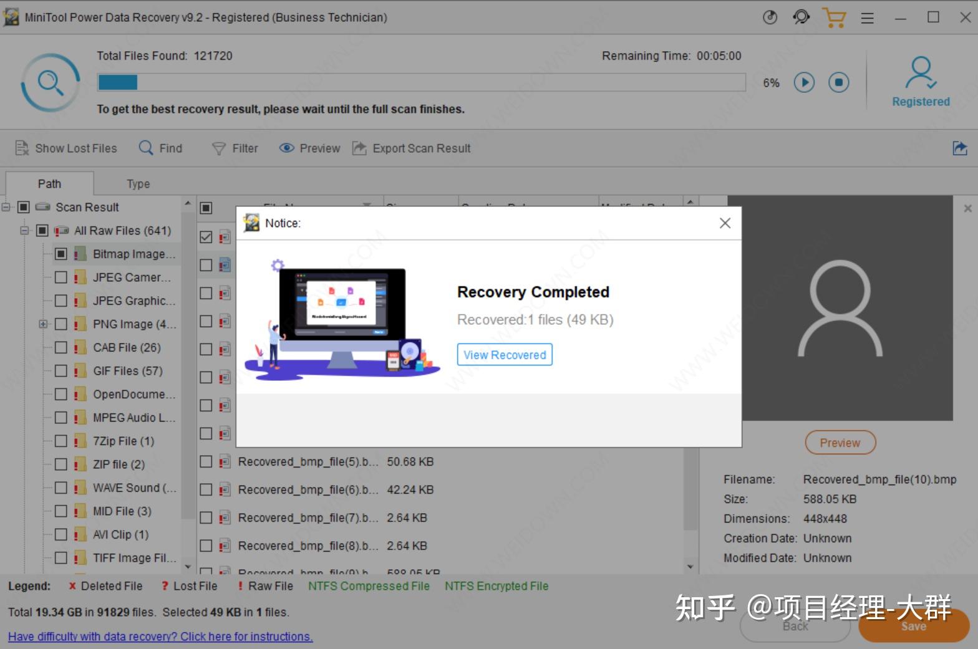Select the 7Zip File (1) tree item
Image resolution: width=978 pixels, height=649 pixels.
[x=123, y=441]
